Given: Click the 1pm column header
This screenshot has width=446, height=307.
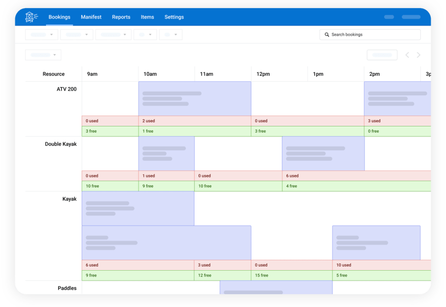Looking at the screenshot, I should [x=336, y=74].
